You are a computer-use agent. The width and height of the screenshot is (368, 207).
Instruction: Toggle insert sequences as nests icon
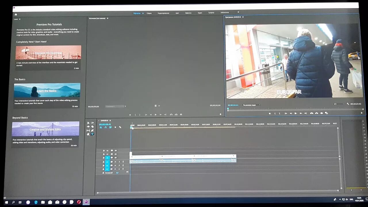(x=101, y=127)
